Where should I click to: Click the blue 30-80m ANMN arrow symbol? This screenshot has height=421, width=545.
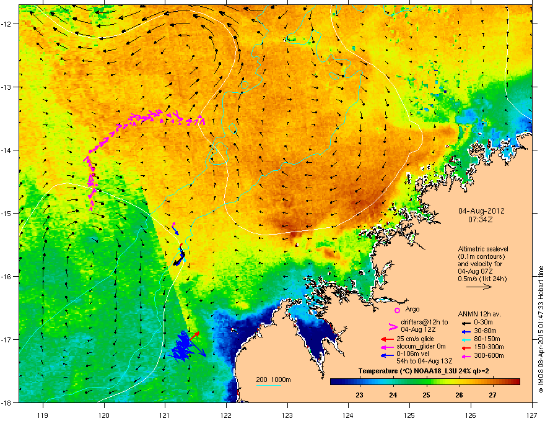pyautogui.click(x=465, y=331)
